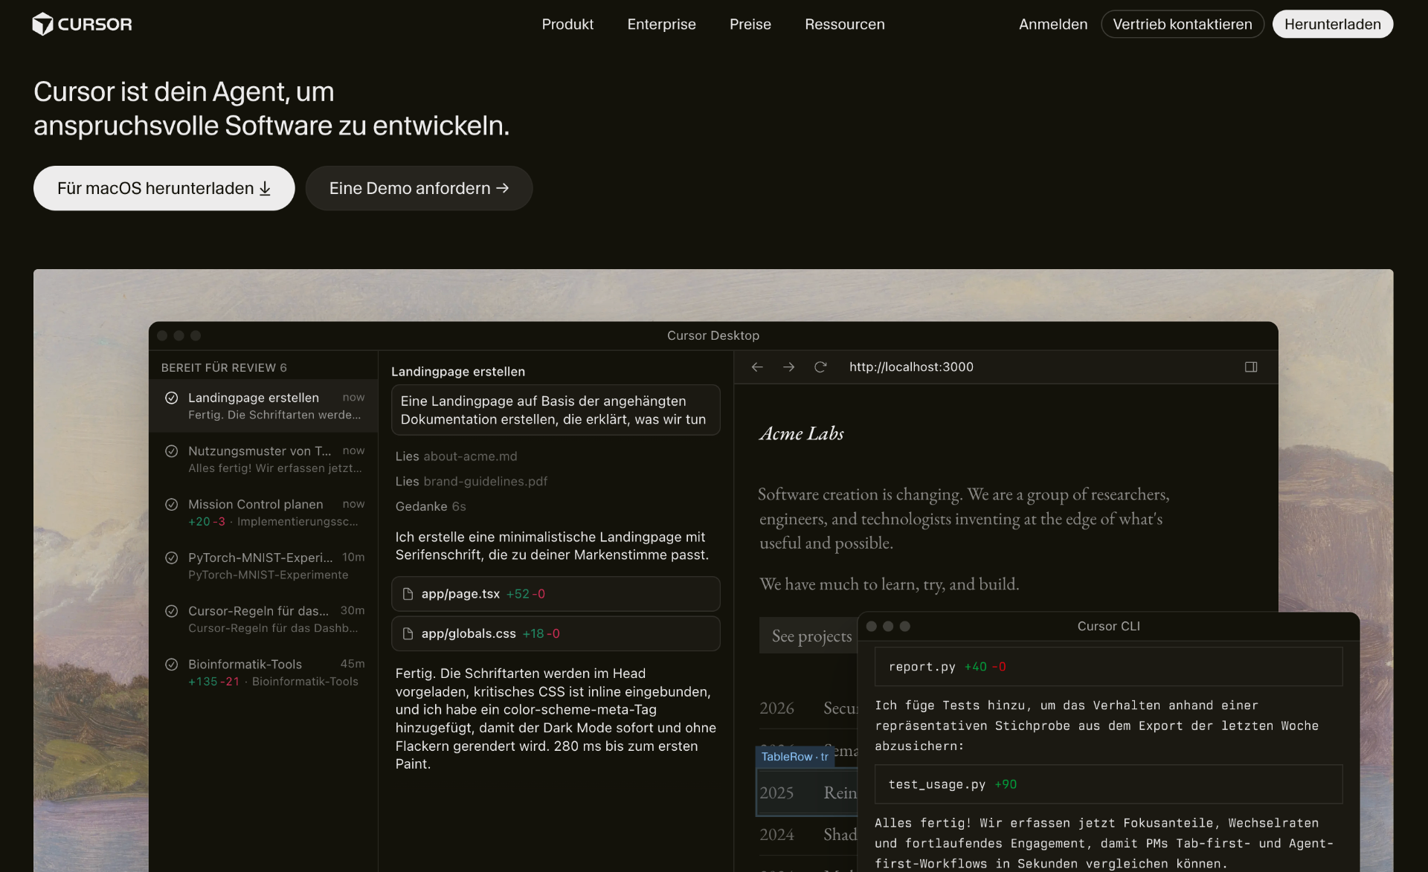
Task: Open the Ressourcen menu
Action: pyautogui.click(x=845, y=24)
